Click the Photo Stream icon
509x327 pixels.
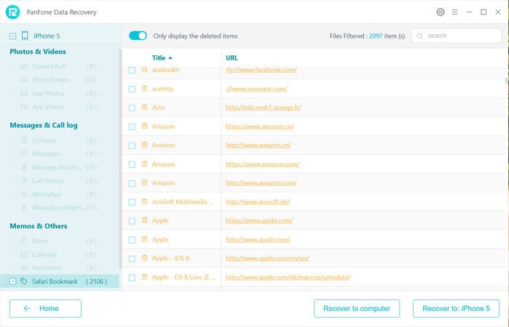(24, 80)
